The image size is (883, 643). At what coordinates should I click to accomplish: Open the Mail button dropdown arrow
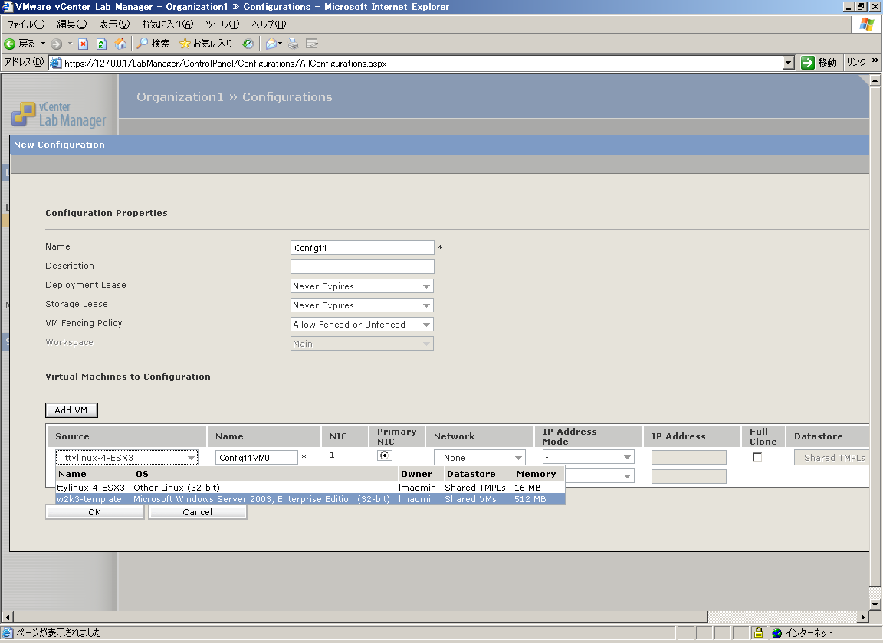click(x=280, y=44)
